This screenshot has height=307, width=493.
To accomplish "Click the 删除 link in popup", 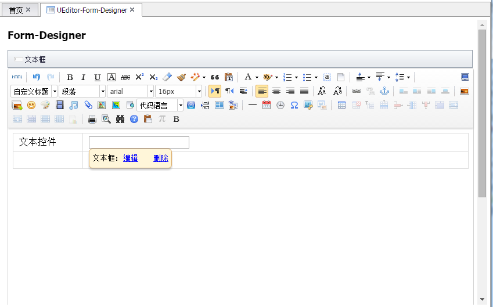I will point(161,158).
